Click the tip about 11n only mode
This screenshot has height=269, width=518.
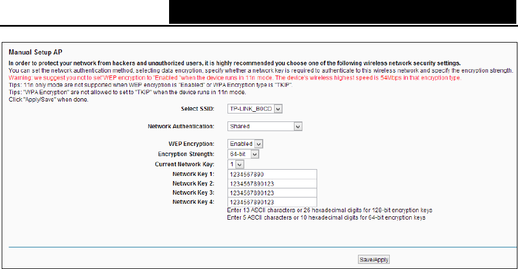pyautogui.click(x=151, y=85)
